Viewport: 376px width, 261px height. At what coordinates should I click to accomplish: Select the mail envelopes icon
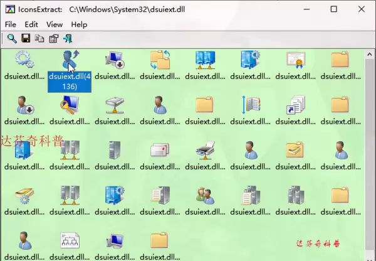point(160,150)
